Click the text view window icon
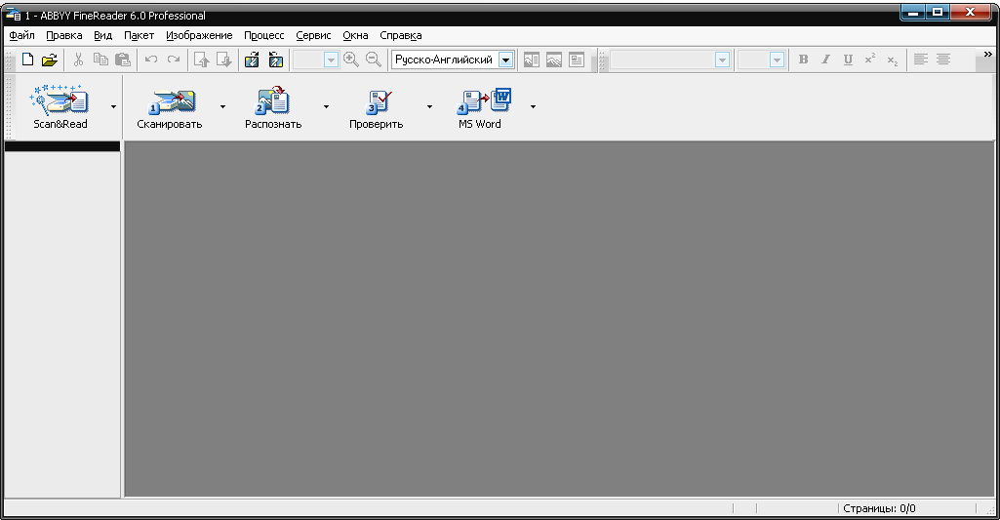The width and height of the screenshot is (1000, 520). point(577,60)
